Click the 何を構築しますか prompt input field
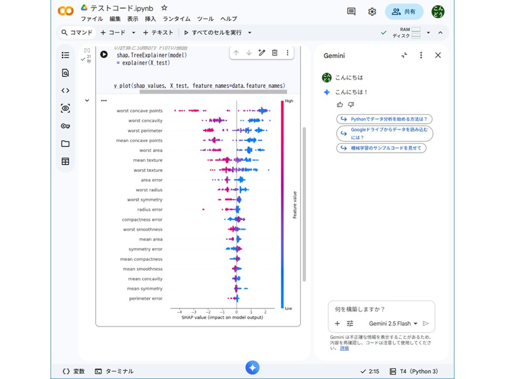 click(381, 309)
